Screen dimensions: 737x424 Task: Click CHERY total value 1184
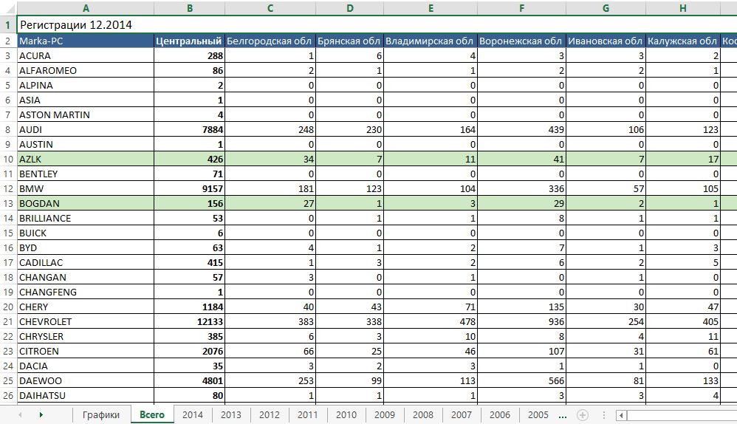coord(190,307)
